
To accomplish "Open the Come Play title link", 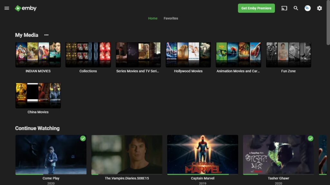I will pyautogui.click(x=51, y=178).
